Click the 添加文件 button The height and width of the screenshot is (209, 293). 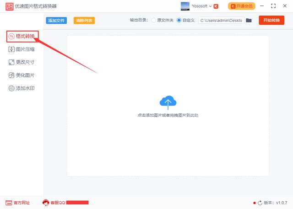[56, 21]
